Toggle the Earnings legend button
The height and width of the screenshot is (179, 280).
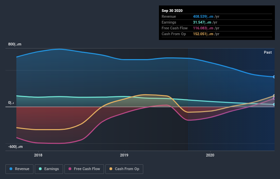[49, 169]
